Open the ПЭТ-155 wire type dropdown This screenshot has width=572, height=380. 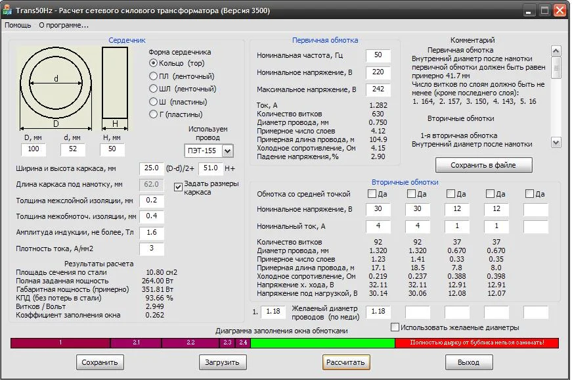pos(228,151)
